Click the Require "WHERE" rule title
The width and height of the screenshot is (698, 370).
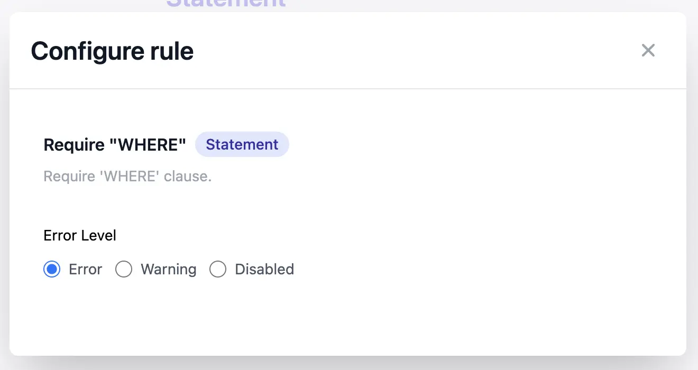coord(115,144)
